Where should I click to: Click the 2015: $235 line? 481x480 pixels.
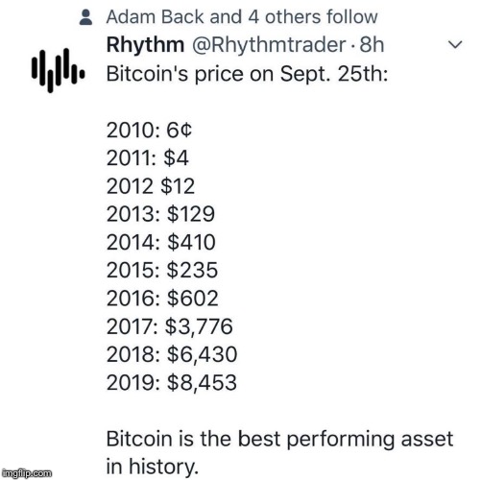coord(162,270)
